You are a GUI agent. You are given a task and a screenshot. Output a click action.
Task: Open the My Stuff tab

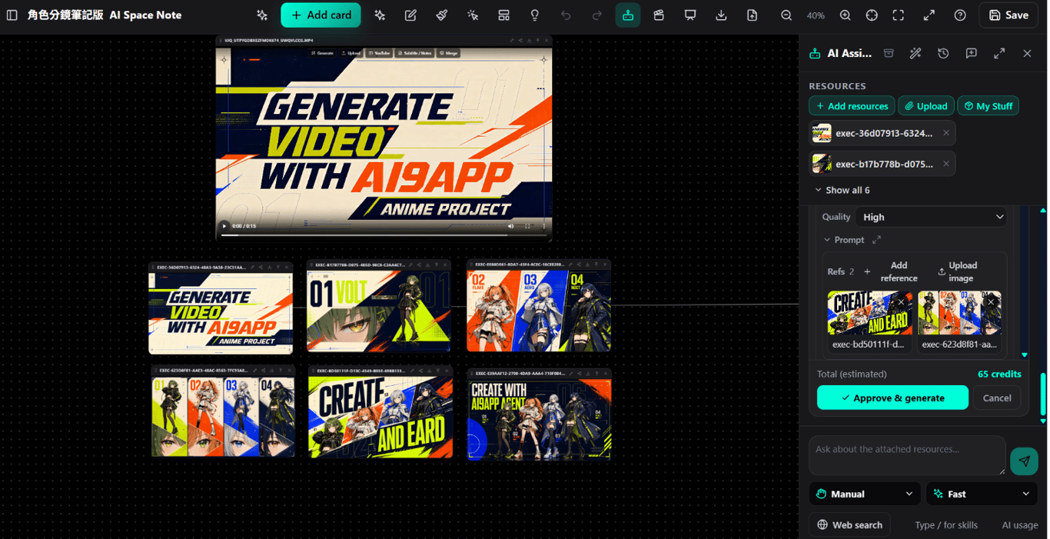pyautogui.click(x=989, y=106)
